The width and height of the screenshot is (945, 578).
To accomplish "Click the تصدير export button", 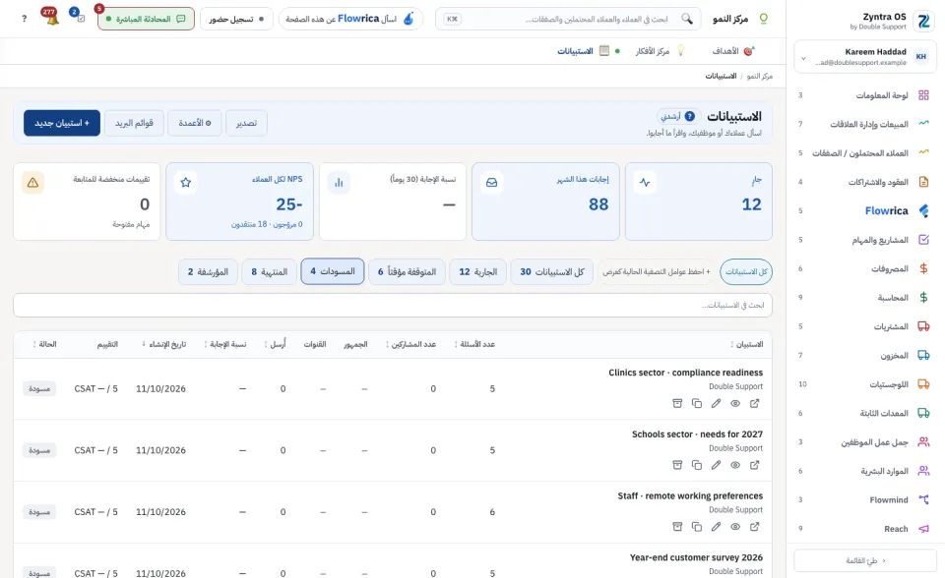I will pos(246,123).
